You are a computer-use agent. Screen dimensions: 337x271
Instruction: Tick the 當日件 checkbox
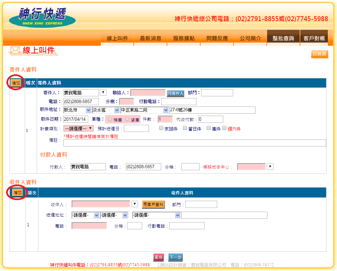pos(185,128)
